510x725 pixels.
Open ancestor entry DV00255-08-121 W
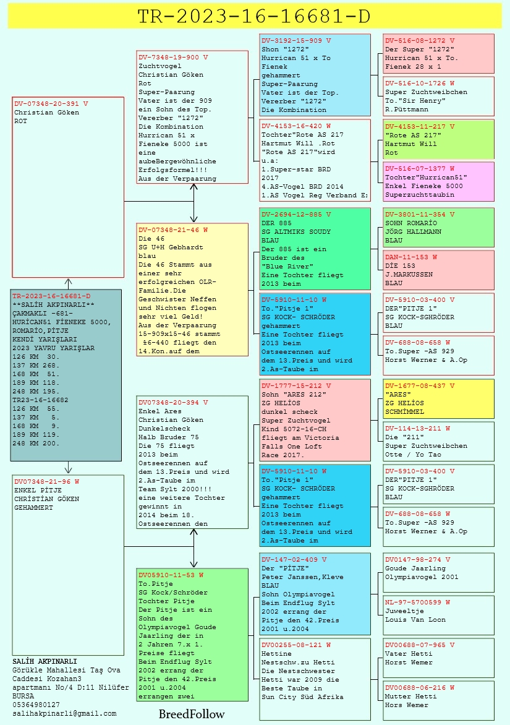click(296, 645)
